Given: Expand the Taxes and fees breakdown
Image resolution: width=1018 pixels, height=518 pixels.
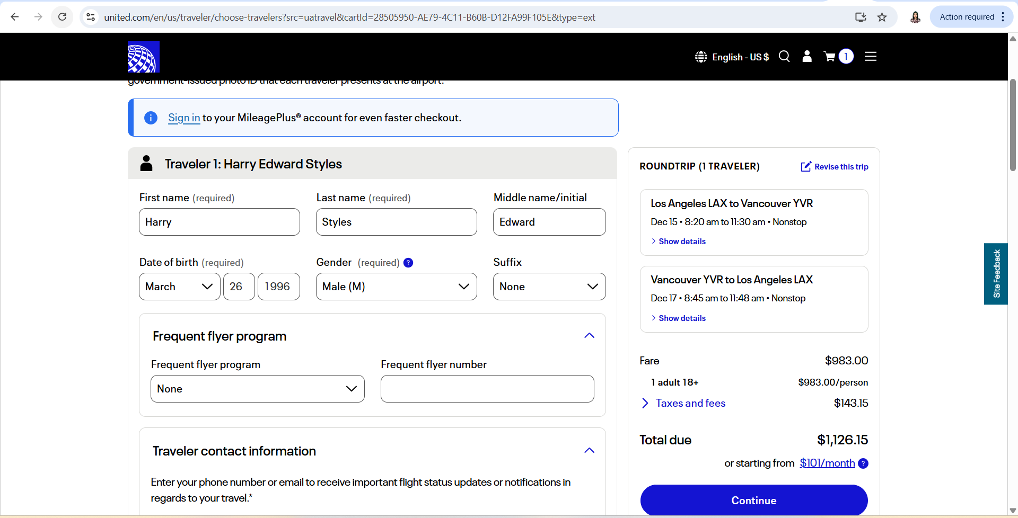Looking at the screenshot, I should click(x=690, y=403).
